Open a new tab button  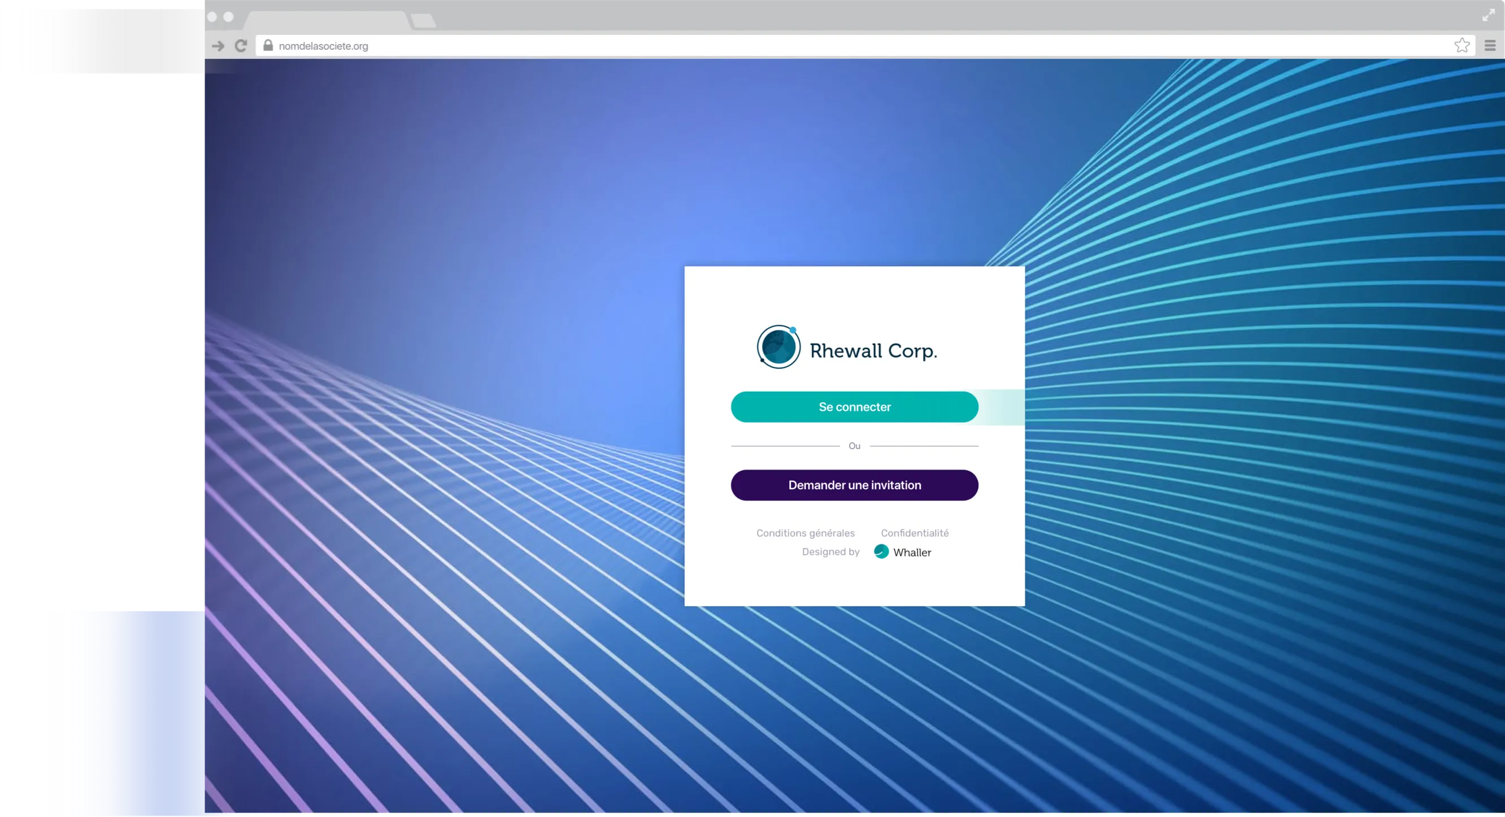coord(423,21)
